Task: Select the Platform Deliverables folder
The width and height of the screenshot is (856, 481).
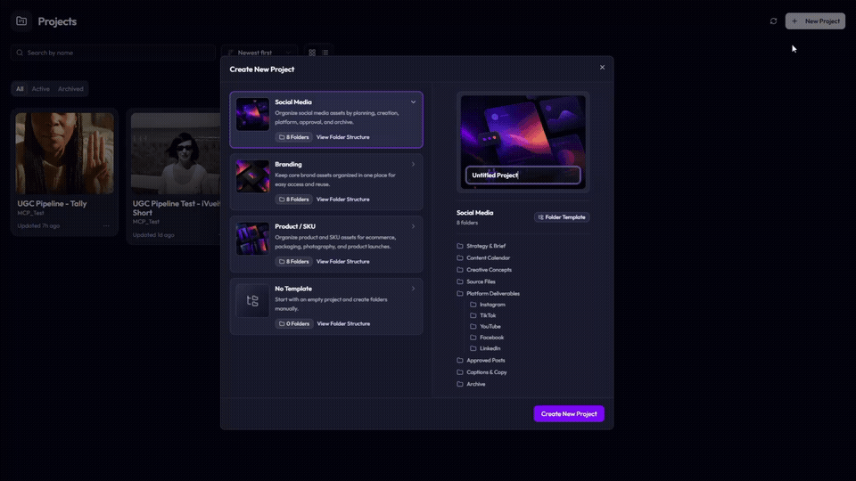Action: point(488,293)
